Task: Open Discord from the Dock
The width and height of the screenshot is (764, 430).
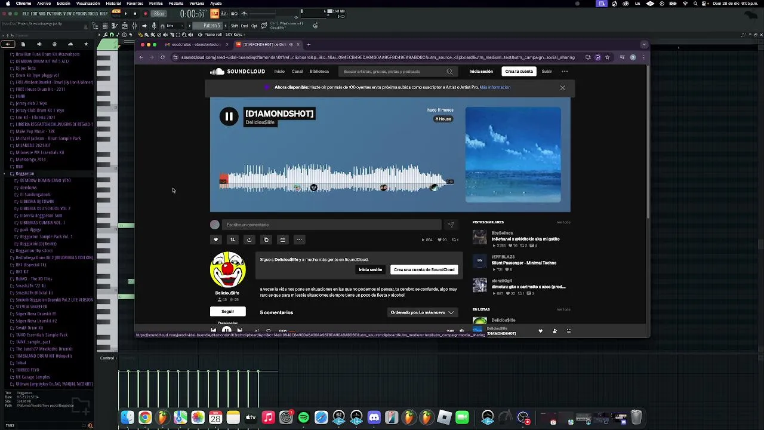Action: click(374, 417)
